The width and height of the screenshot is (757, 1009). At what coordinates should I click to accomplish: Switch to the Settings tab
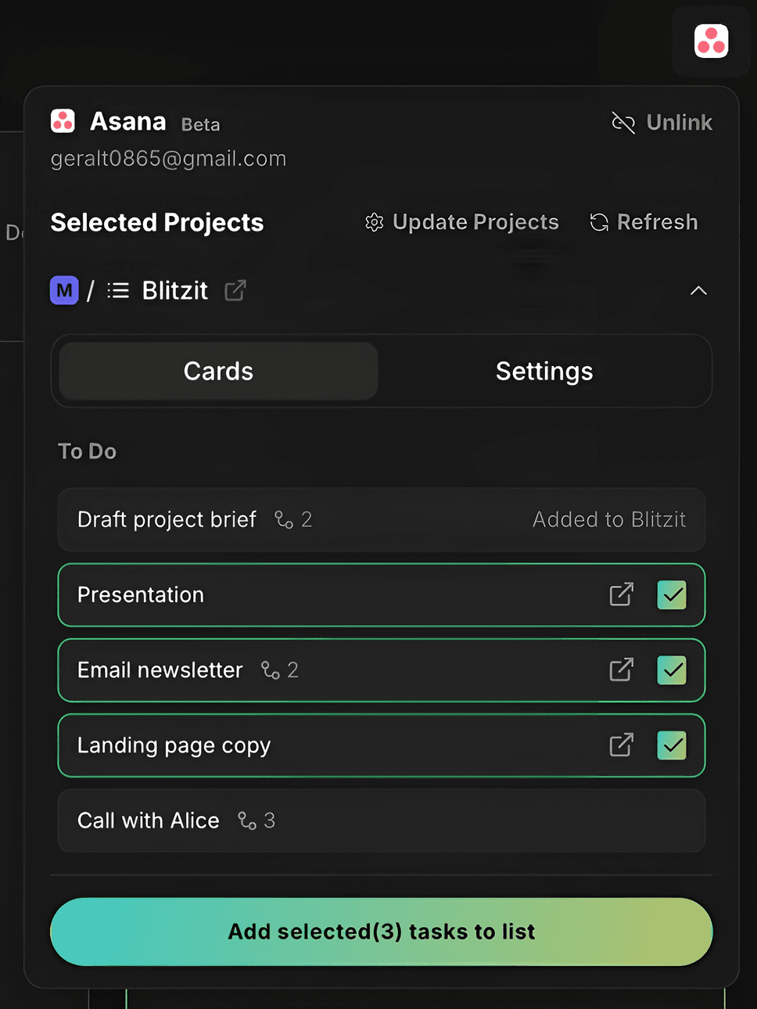544,372
